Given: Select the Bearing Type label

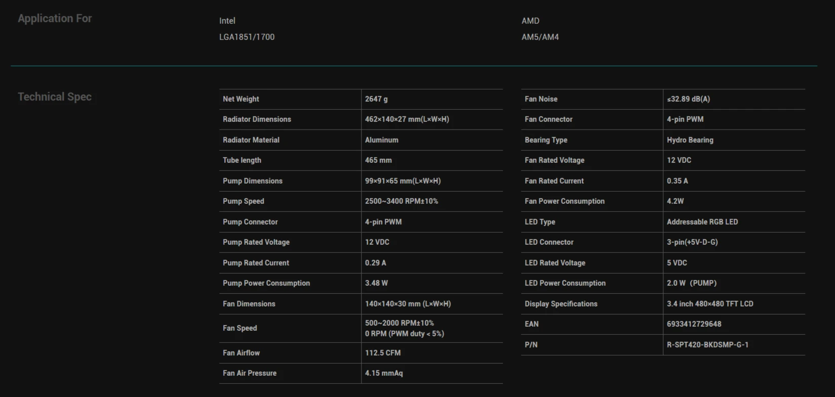Looking at the screenshot, I should [x=546, y=140].
